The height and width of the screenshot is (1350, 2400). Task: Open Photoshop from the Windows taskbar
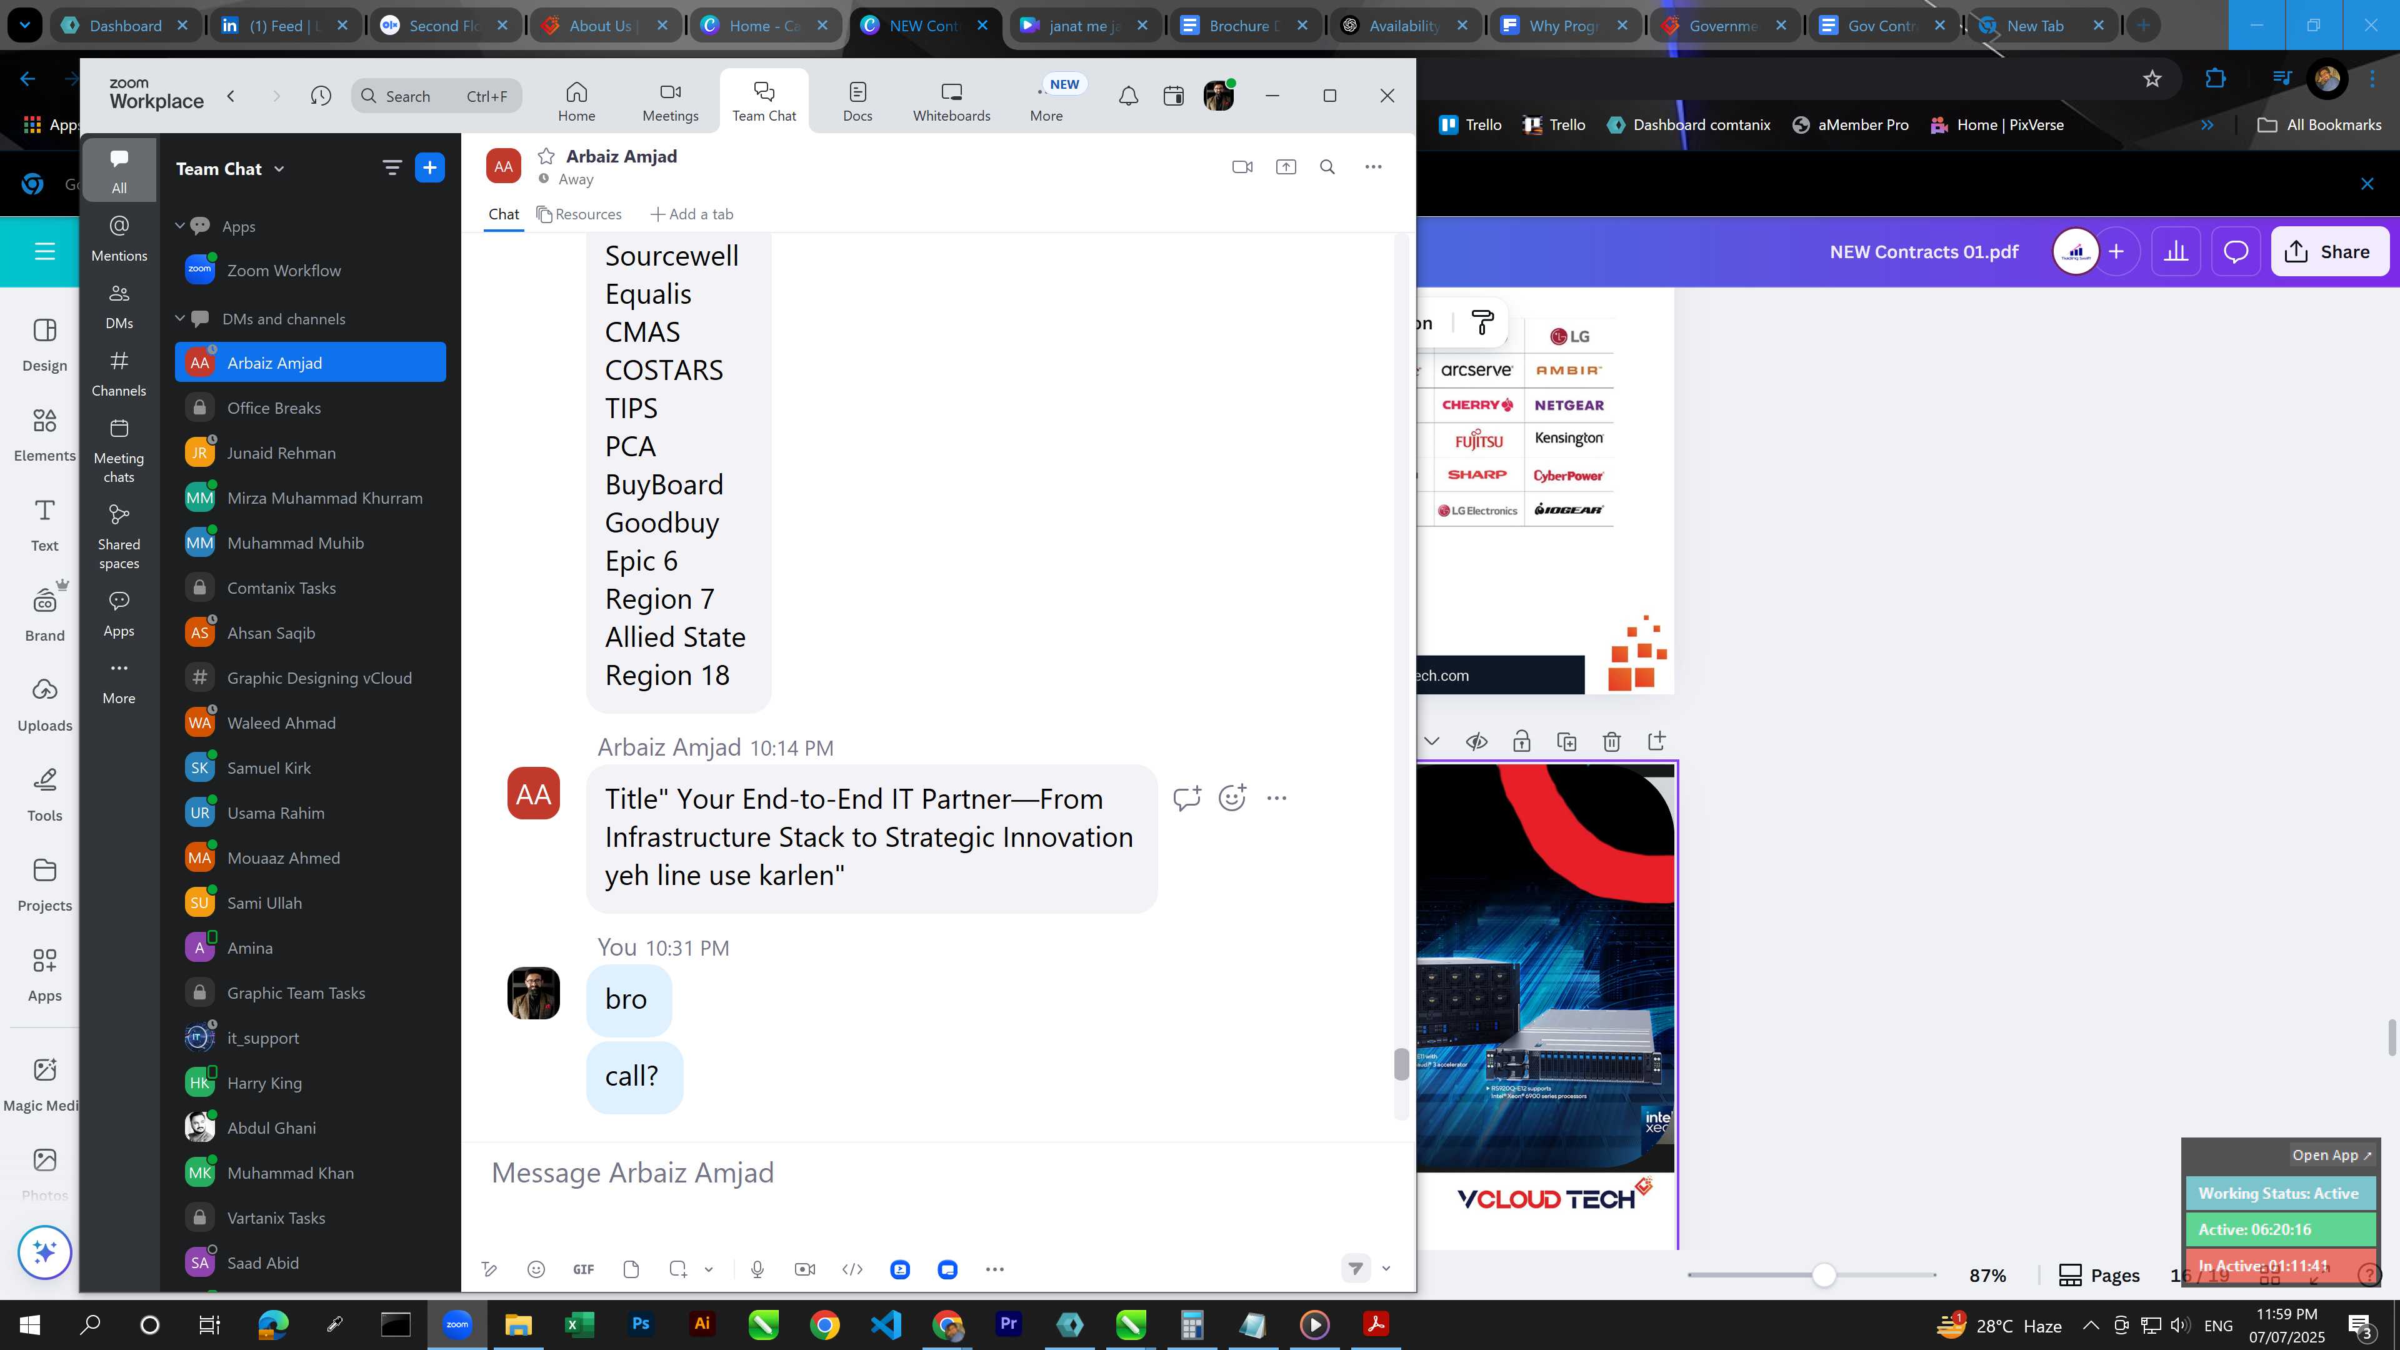click(640, 1324)
